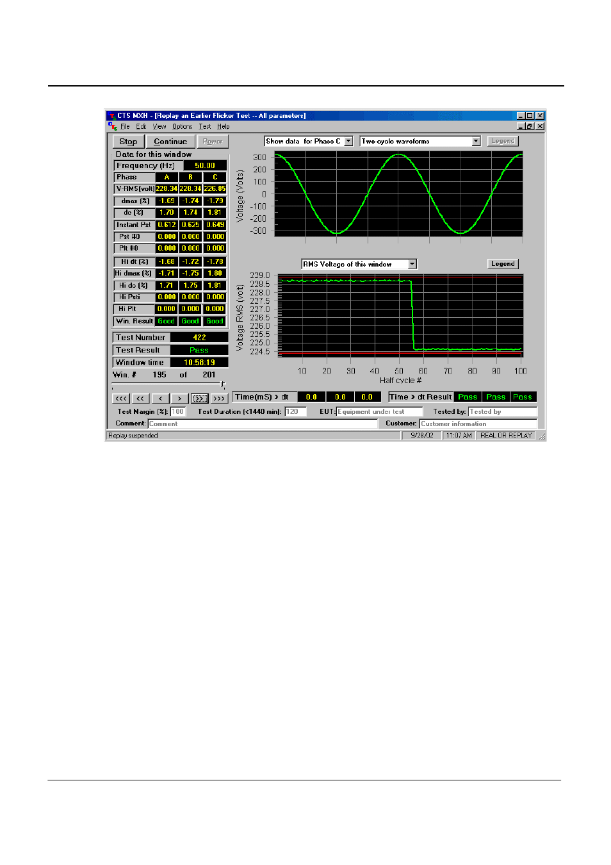
Task: Click the Customer information field
Action: pos(478,424)
